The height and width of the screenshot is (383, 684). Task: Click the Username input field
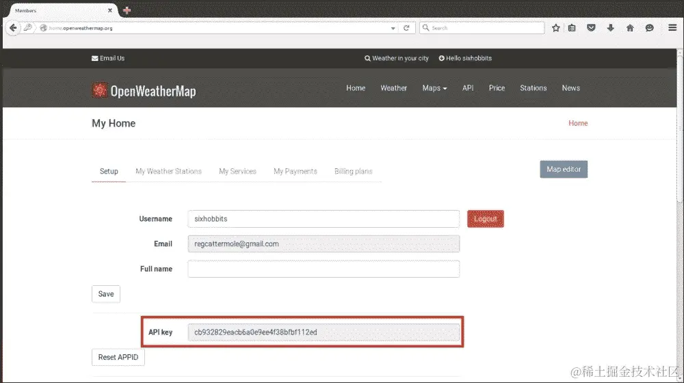pos(324,219)
